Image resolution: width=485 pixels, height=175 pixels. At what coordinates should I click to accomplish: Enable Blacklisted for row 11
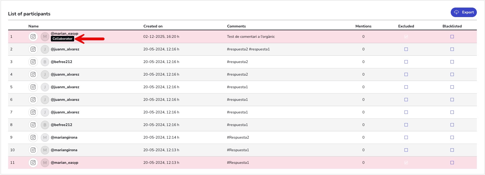452,163
